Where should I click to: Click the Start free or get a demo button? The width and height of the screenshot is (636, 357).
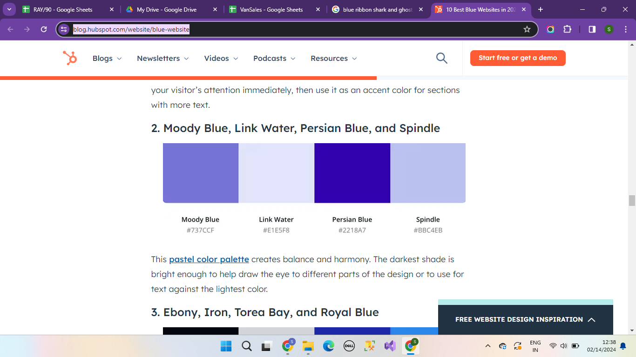coord(517,58)
